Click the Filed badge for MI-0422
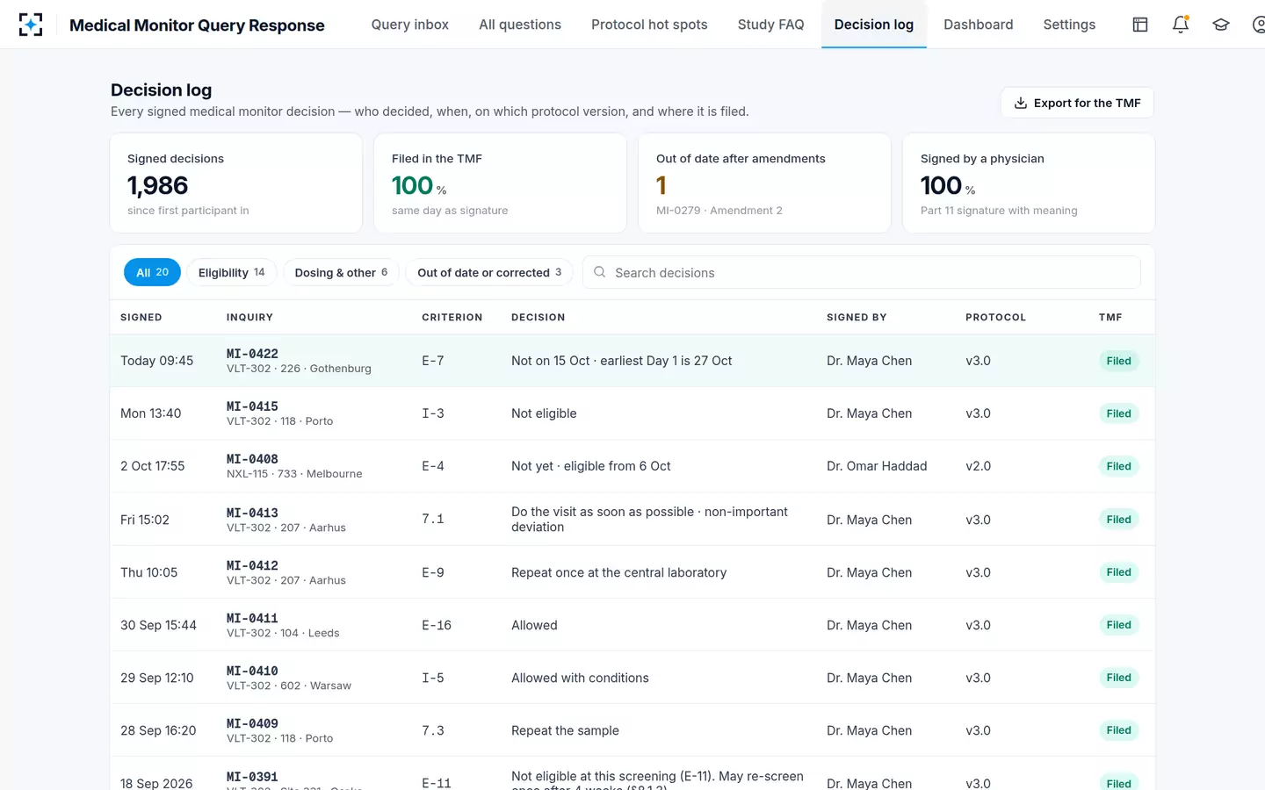 1118,361
